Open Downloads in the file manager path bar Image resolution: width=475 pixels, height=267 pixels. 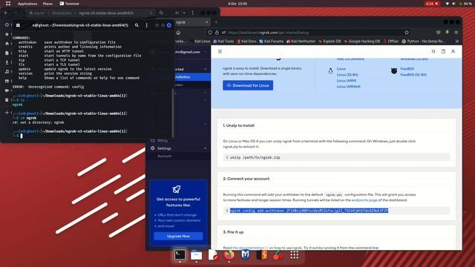pyautogui.click(x=62, y=13)
